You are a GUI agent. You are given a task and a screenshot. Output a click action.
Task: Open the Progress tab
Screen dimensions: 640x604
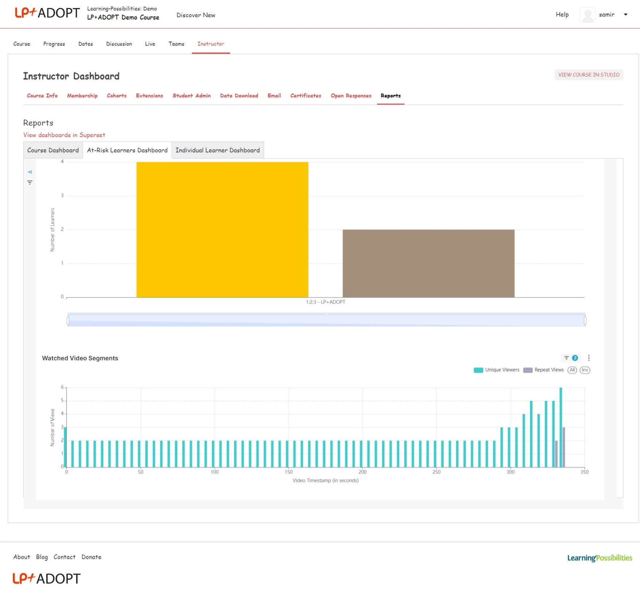point(54,44)
